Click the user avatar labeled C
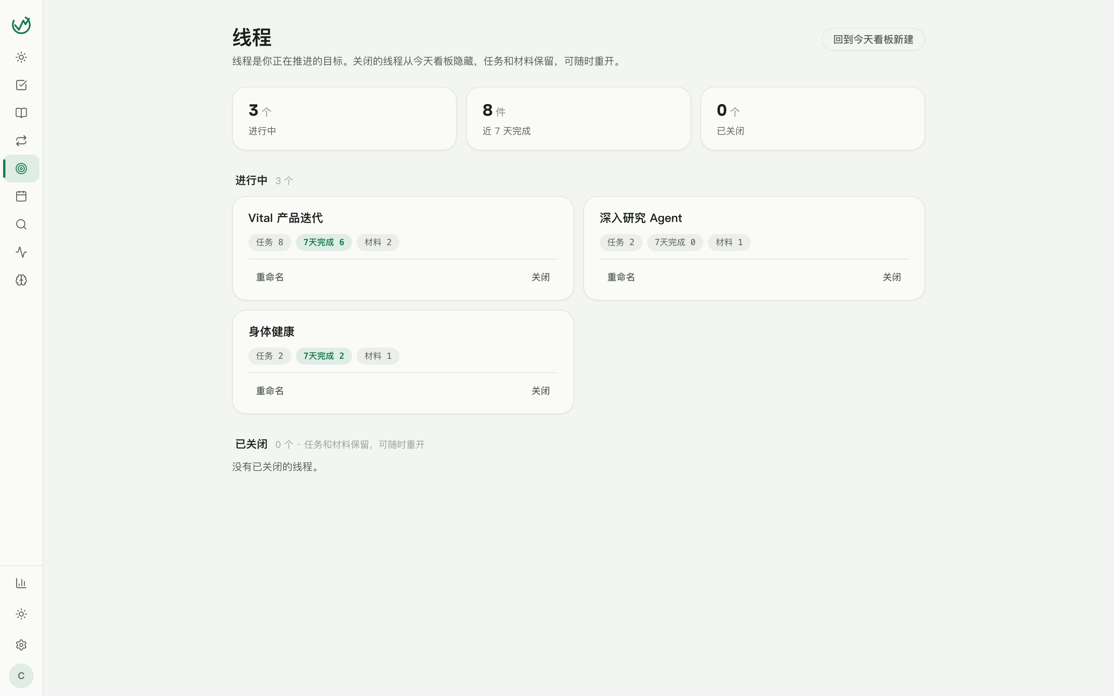This screenshot has width=1114, height=696. click(x=21, y=676)
